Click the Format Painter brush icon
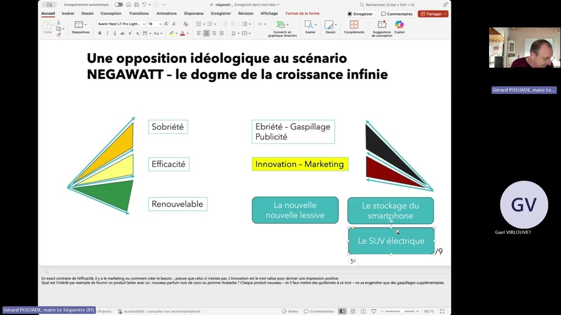 [58, 35]
